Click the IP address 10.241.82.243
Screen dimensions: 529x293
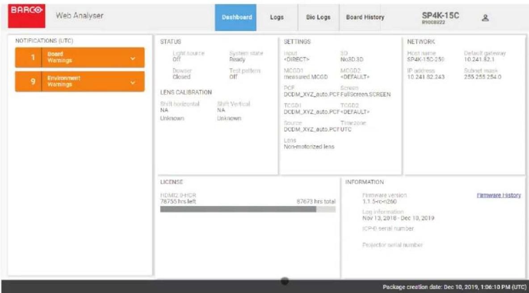(426, 77)
